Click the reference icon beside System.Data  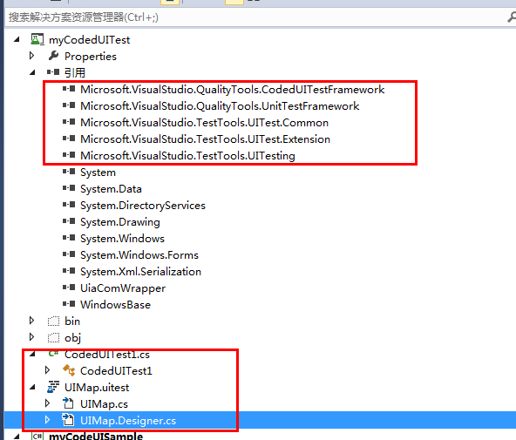pos(69,188)
